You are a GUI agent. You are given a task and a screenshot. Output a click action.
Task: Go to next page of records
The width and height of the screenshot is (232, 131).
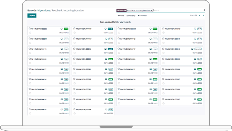pos(203,16)
